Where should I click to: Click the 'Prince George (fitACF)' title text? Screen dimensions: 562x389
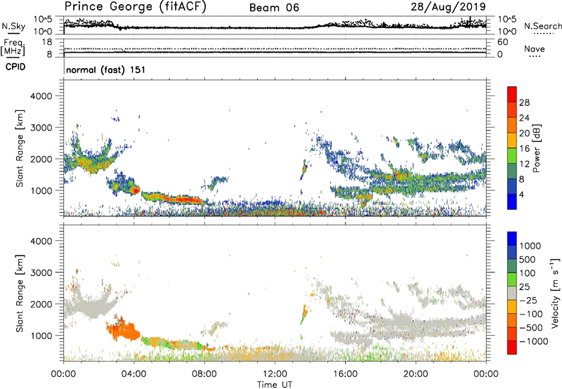[x=135, y=7]
